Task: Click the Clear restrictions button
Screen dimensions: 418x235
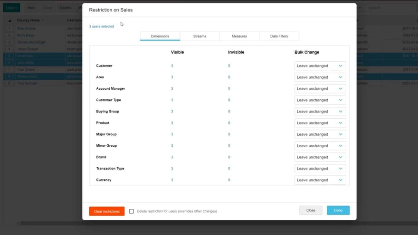Action: (106, 211)
